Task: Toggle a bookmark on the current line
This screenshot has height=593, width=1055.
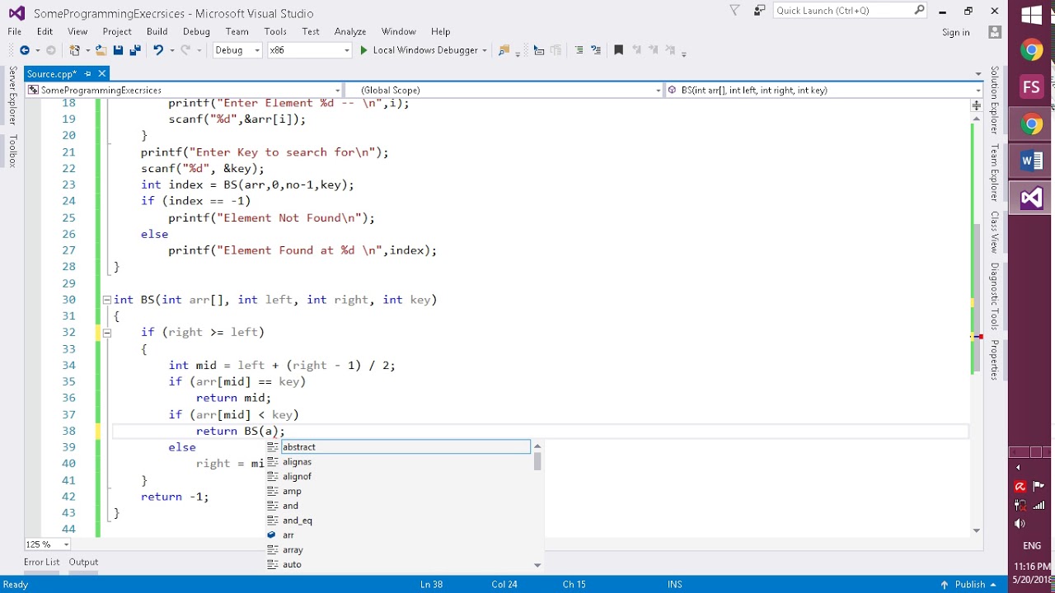Action: (x=618, y=50)
